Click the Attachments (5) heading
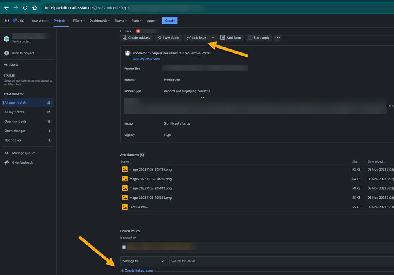 coord(132,155)
